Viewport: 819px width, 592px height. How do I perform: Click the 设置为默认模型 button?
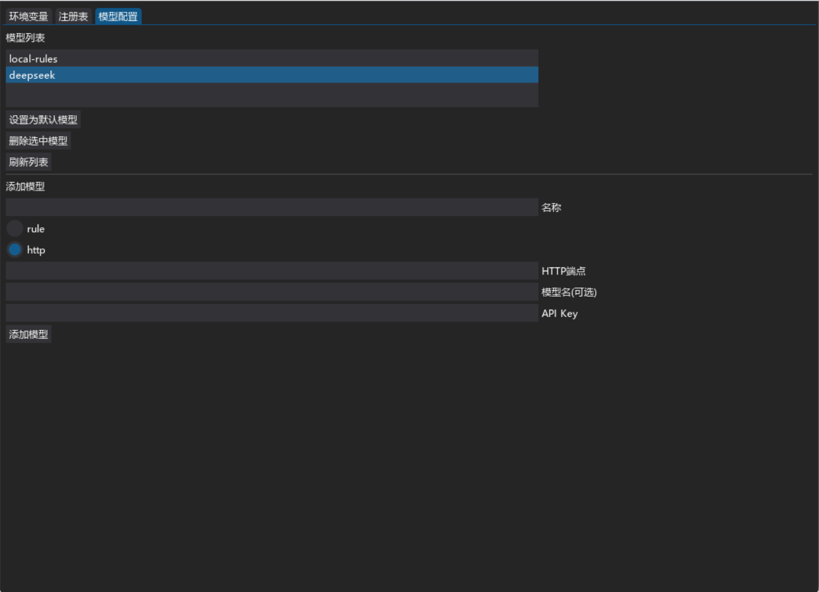click(43, 120)
